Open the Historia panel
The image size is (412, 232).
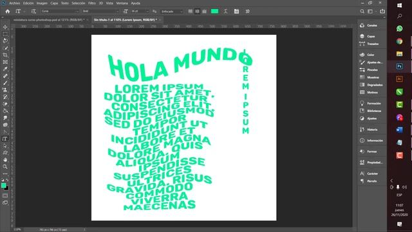(369, 130)
